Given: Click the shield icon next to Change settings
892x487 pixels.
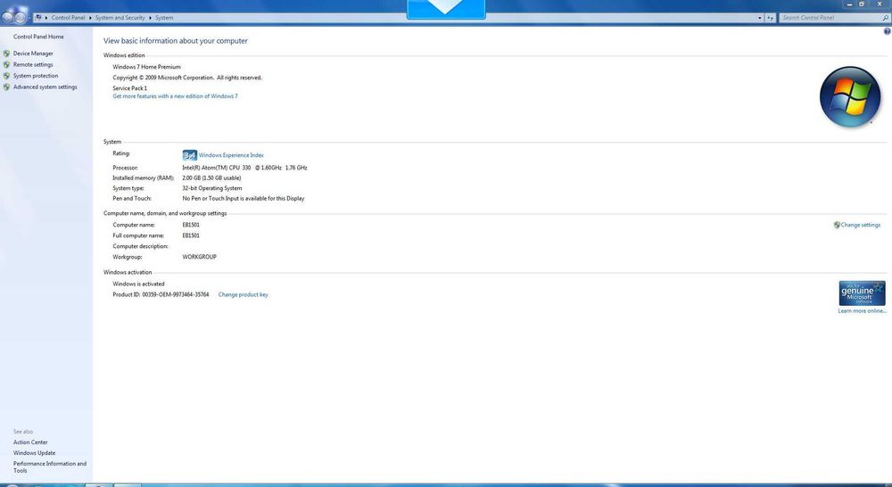Looking at the screenshot, I should (837, 225).
